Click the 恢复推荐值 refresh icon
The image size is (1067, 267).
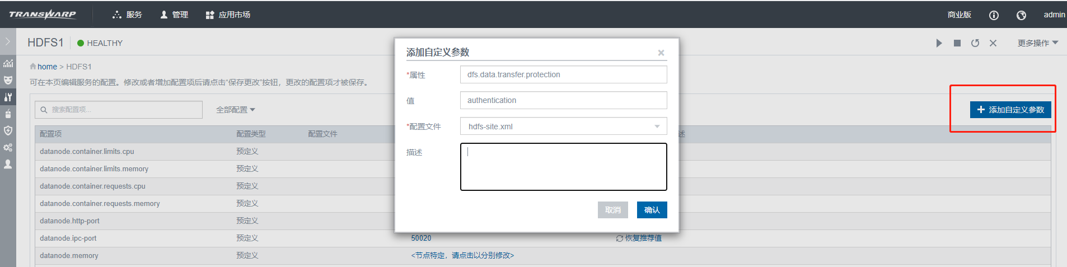pyautogui.click(x=620, y=238)
